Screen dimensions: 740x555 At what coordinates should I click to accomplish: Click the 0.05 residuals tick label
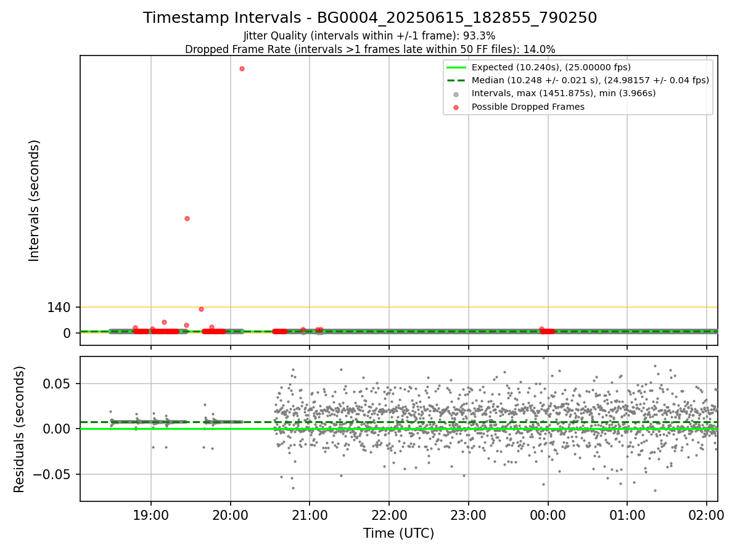[x=57, y=384]
